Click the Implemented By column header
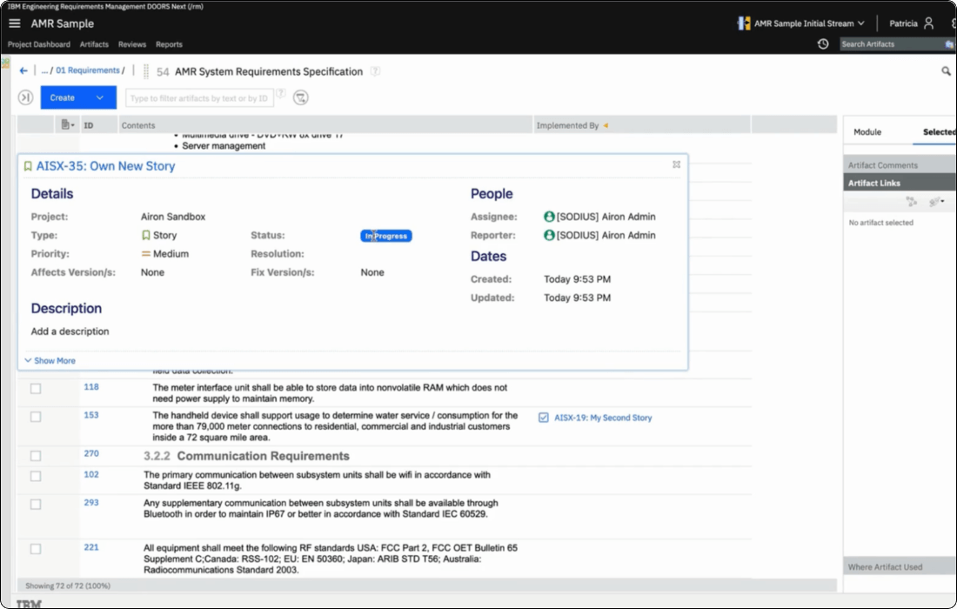Screen dimensions: 957x609 tap(641, 125)
